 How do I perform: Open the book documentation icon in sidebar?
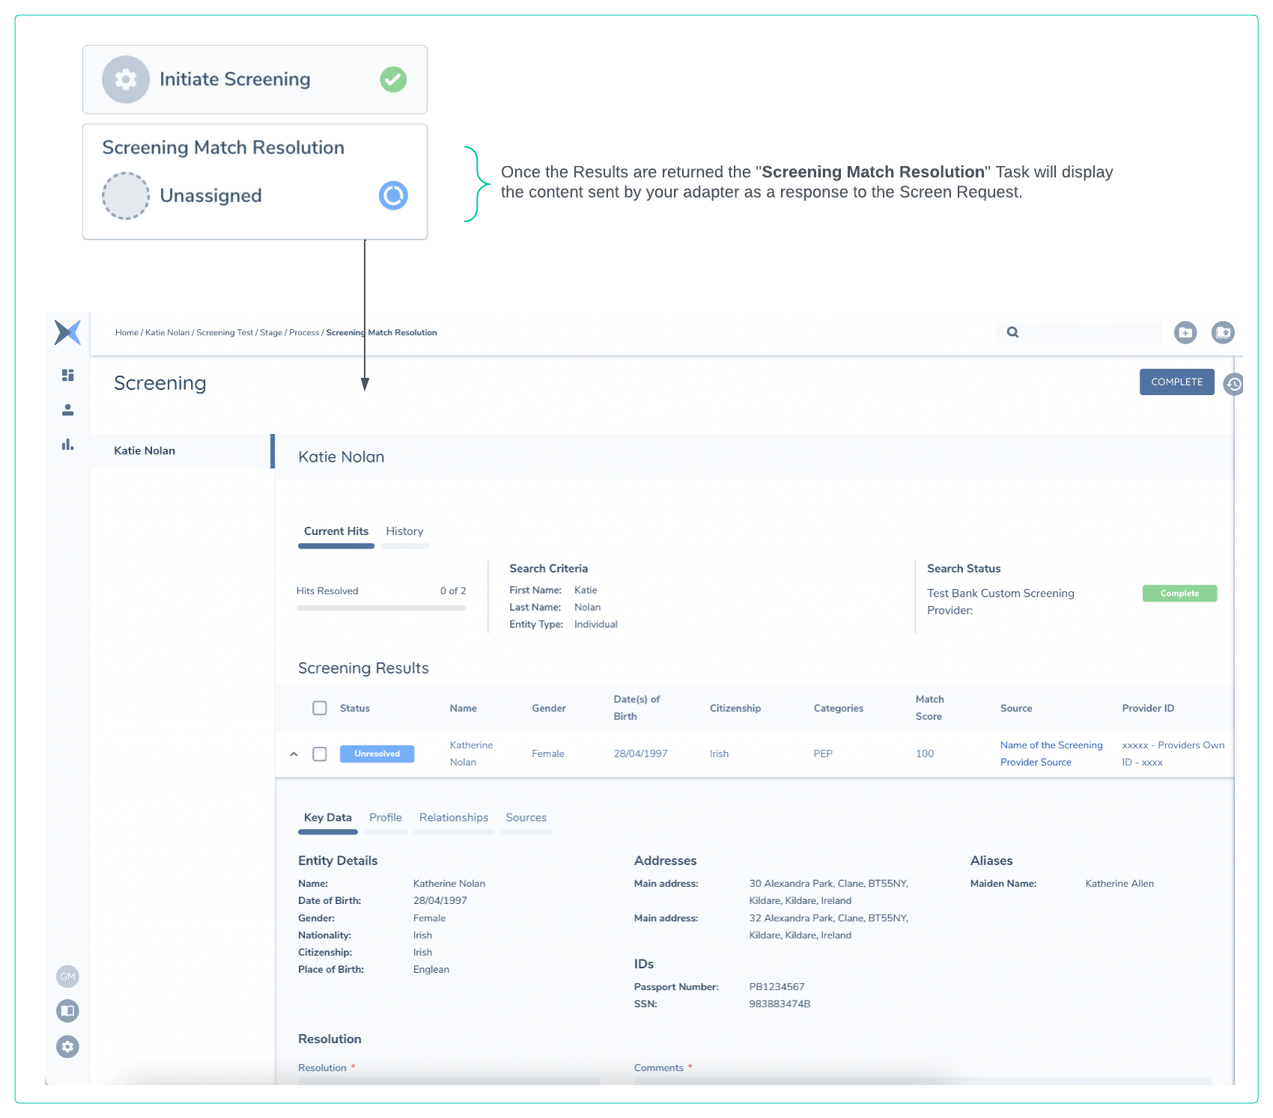tap(67, 1011)
